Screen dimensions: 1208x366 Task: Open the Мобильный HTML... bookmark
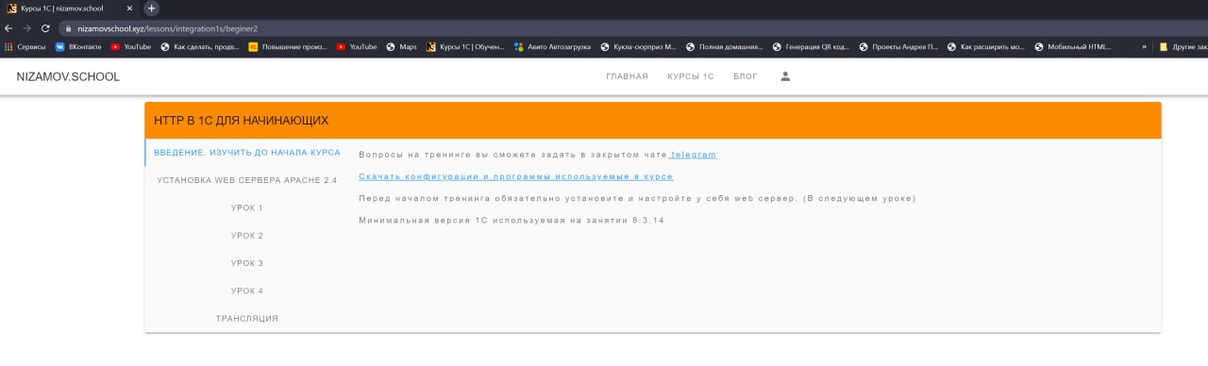point(1073,46)
